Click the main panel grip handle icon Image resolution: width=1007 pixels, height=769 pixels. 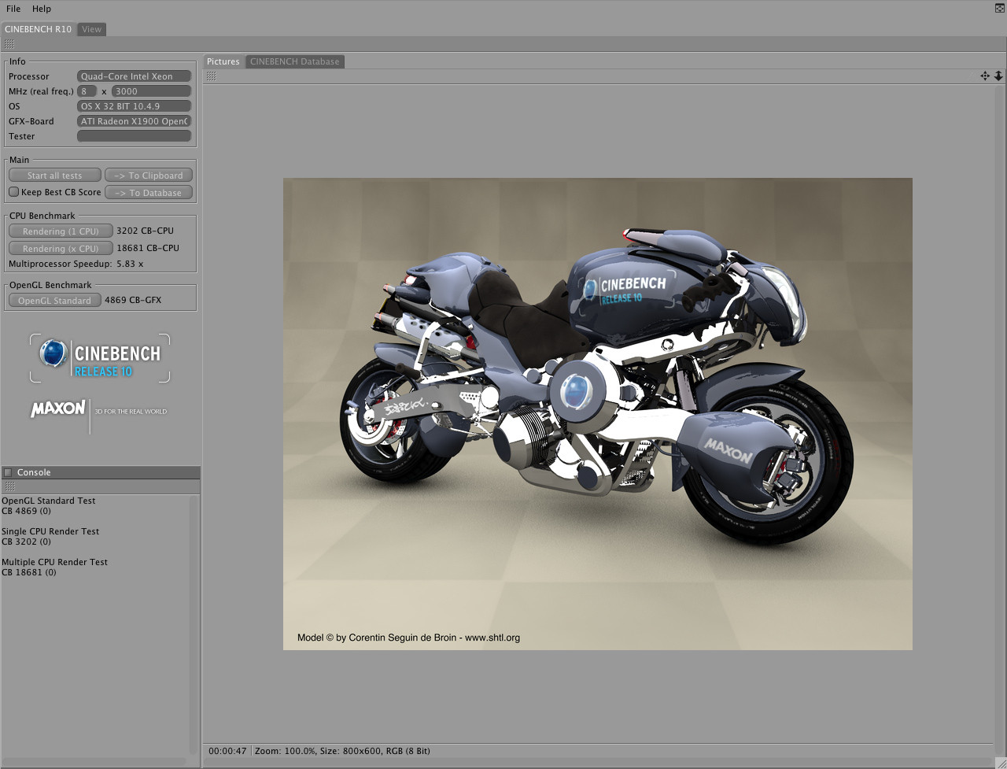9,44
